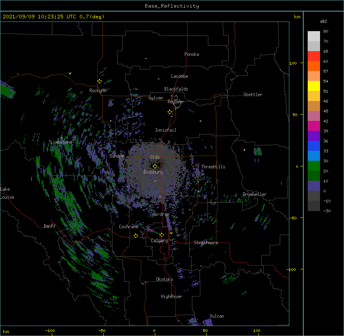Click the yellow radar site marker near Didsbury

[x=155, y=166]
